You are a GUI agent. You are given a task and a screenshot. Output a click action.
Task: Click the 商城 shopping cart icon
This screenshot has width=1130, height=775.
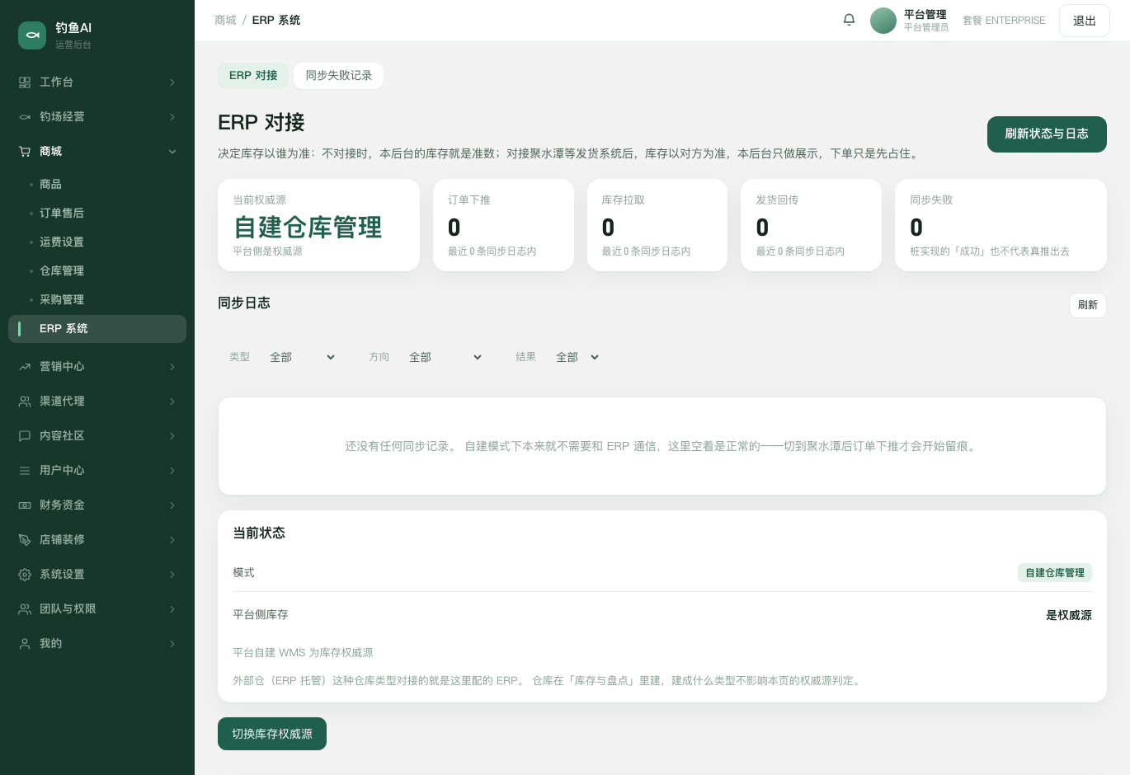(25, 152)
